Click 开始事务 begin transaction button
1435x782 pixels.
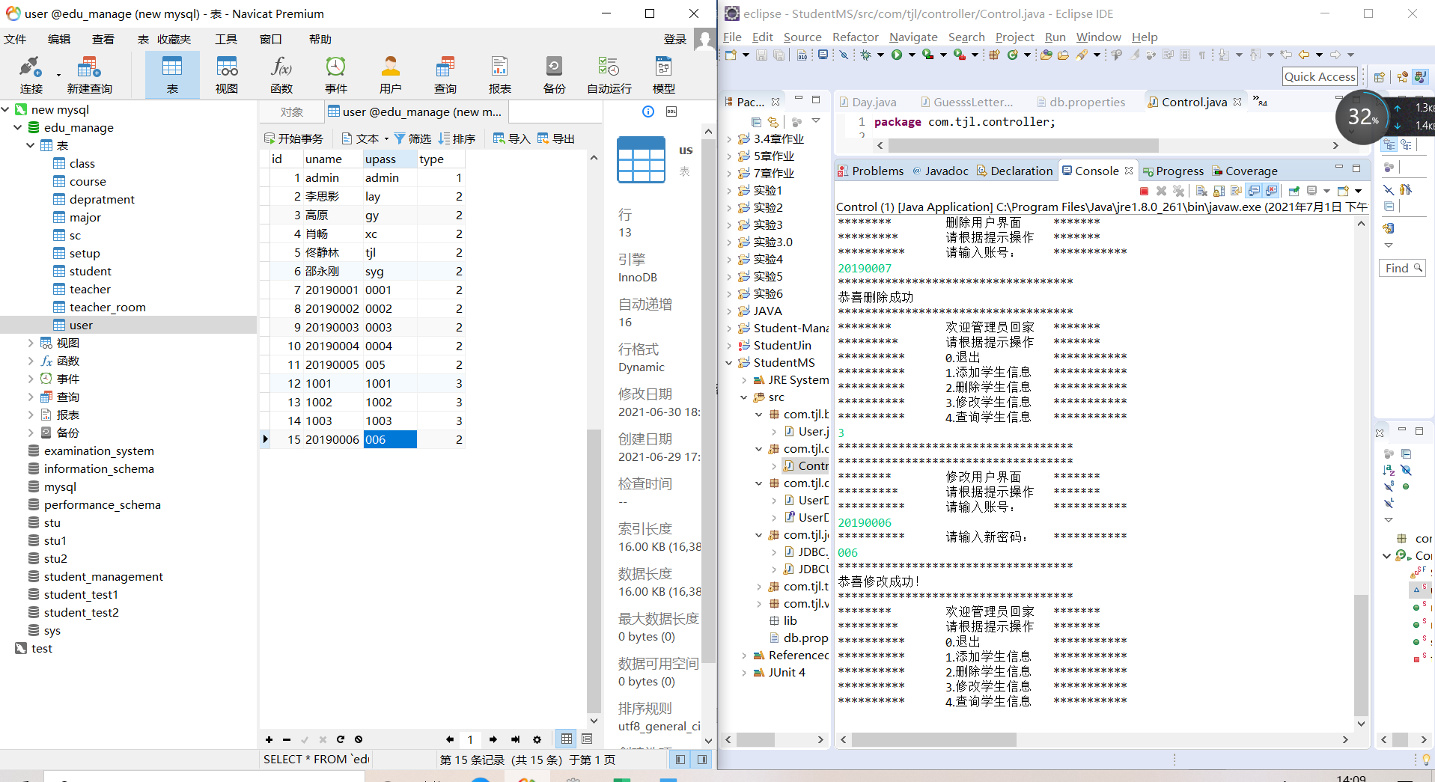click(x=294, y=138)
